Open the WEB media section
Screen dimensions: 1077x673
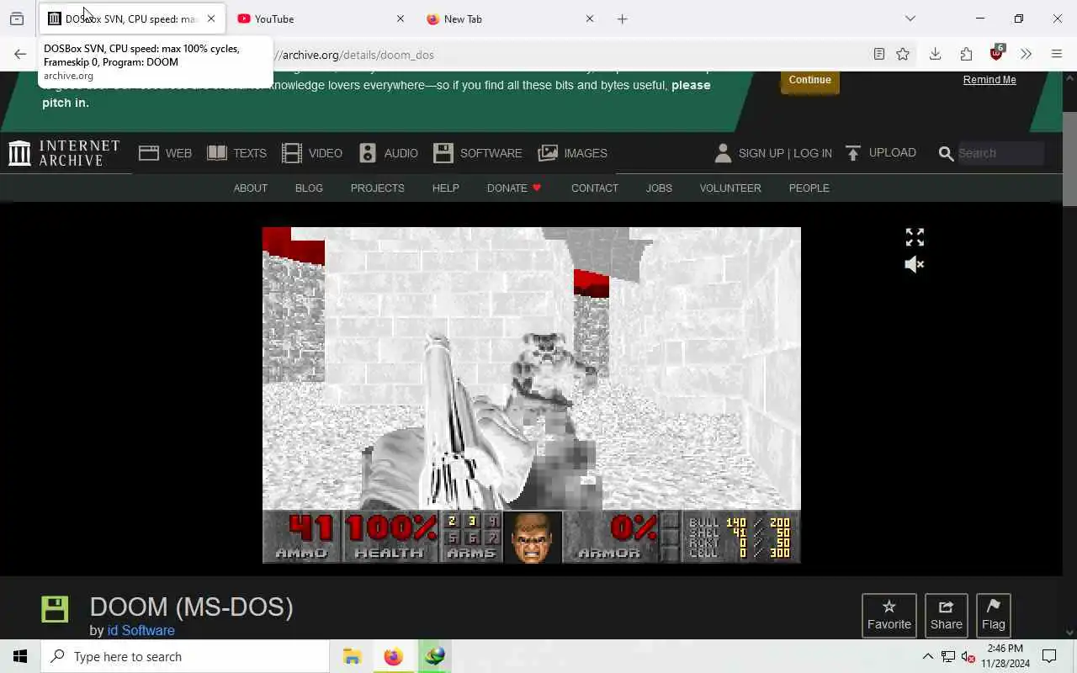point(166,153)
